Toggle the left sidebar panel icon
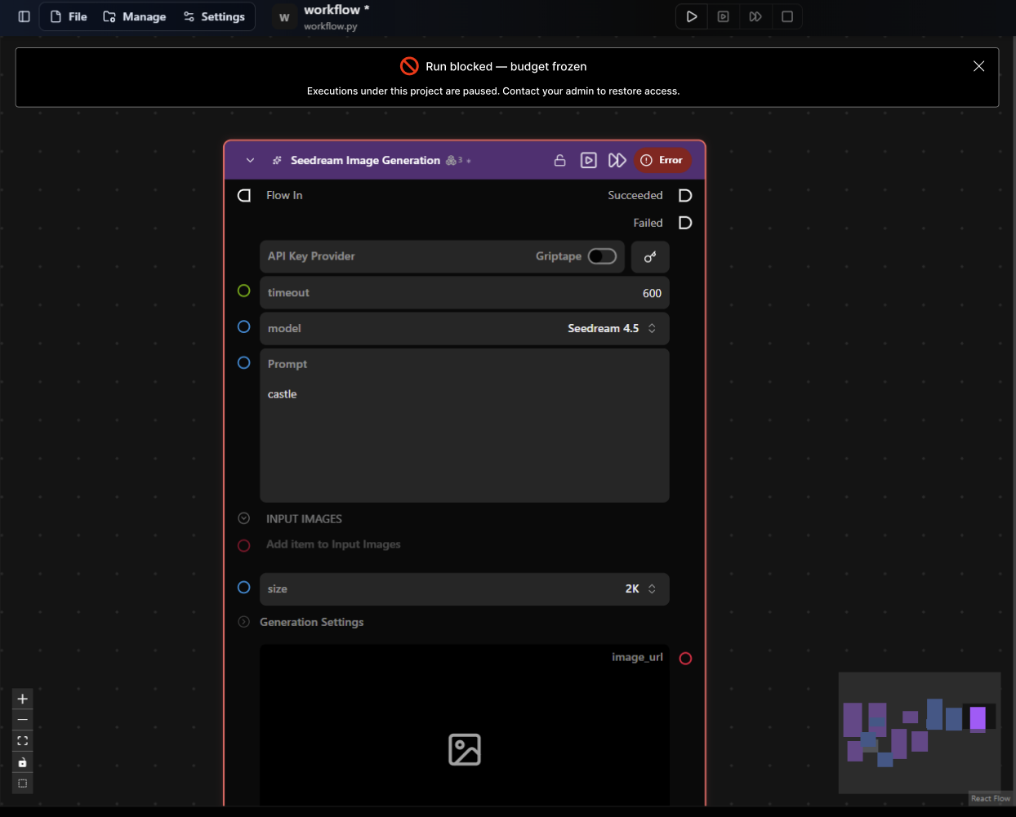This screenshot has height=817, width=1016. [x=25, y=16]
